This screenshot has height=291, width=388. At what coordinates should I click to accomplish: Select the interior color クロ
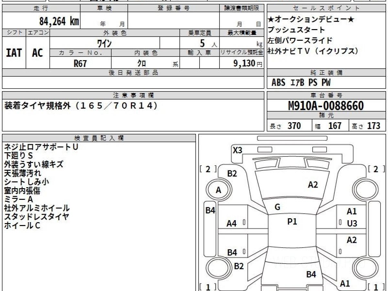[142, 63]
